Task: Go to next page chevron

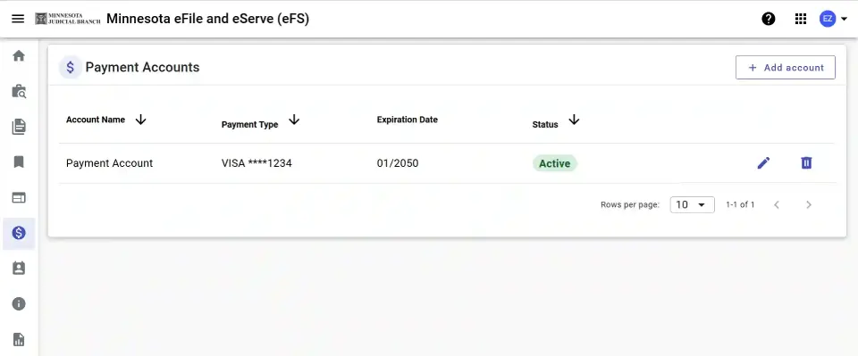Action: [809, 204]
